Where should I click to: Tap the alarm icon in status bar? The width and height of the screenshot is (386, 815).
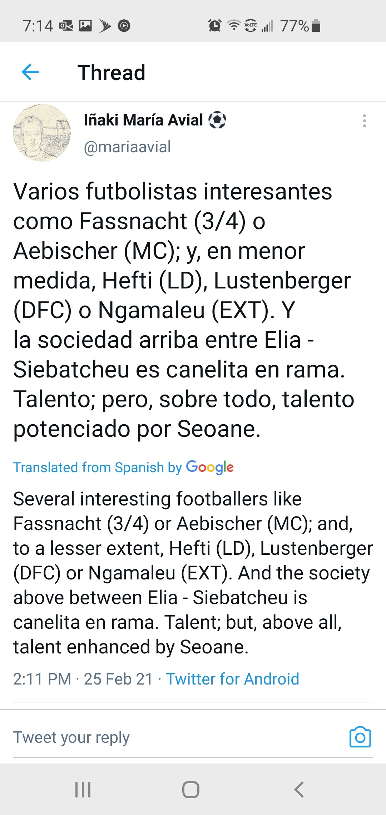coord(214,26)
